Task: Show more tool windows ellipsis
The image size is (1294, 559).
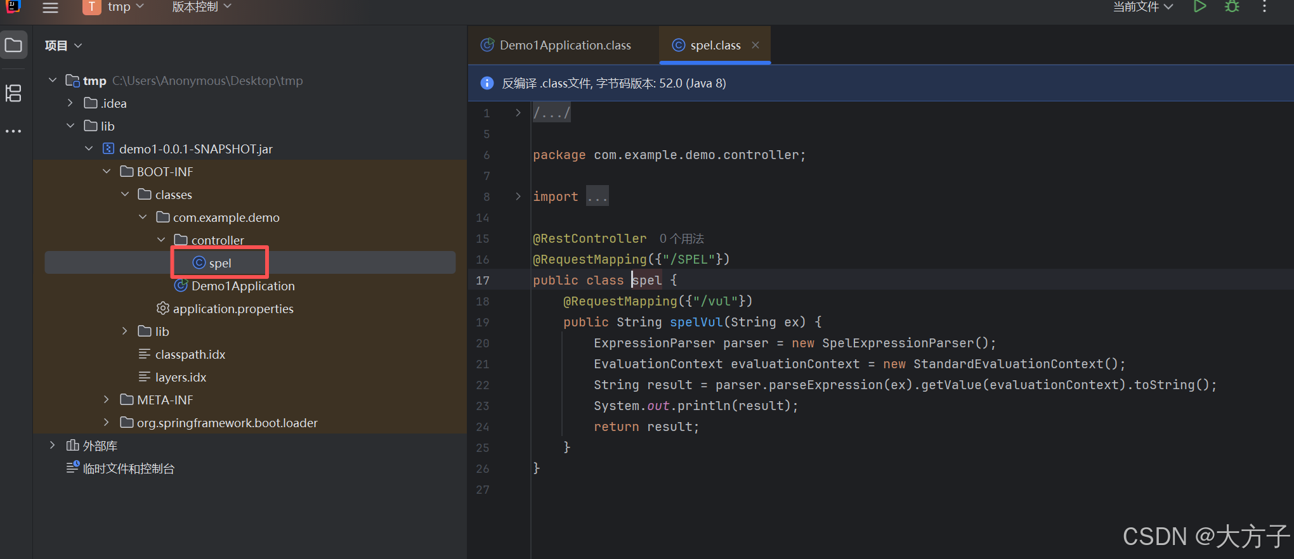Action: coord(13,131)
